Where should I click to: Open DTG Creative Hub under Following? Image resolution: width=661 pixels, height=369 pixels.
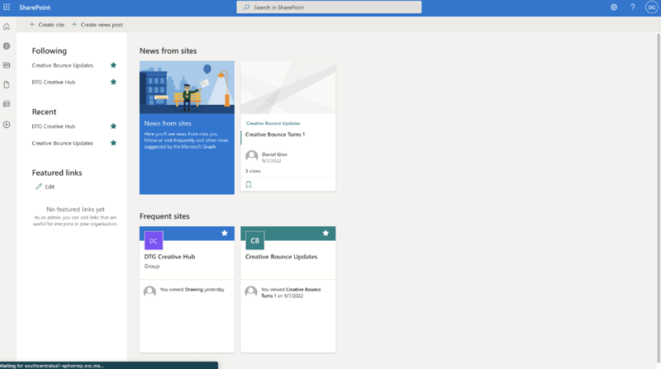54,83
